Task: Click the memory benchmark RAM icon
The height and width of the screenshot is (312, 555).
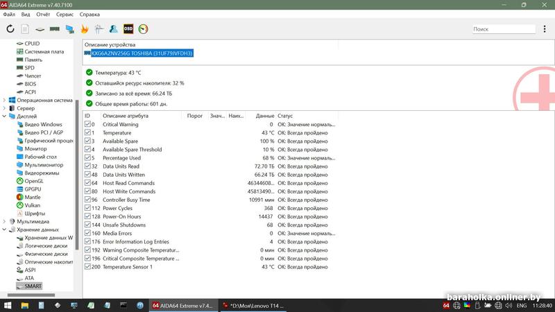Action: point(55,29)
